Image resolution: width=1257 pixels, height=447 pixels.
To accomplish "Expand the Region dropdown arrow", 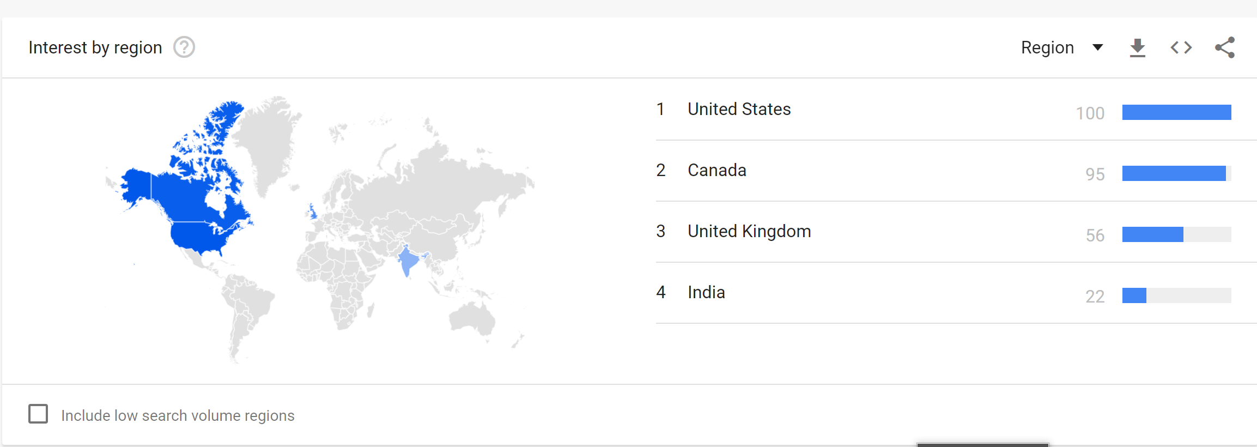I will pos(1098,47).
